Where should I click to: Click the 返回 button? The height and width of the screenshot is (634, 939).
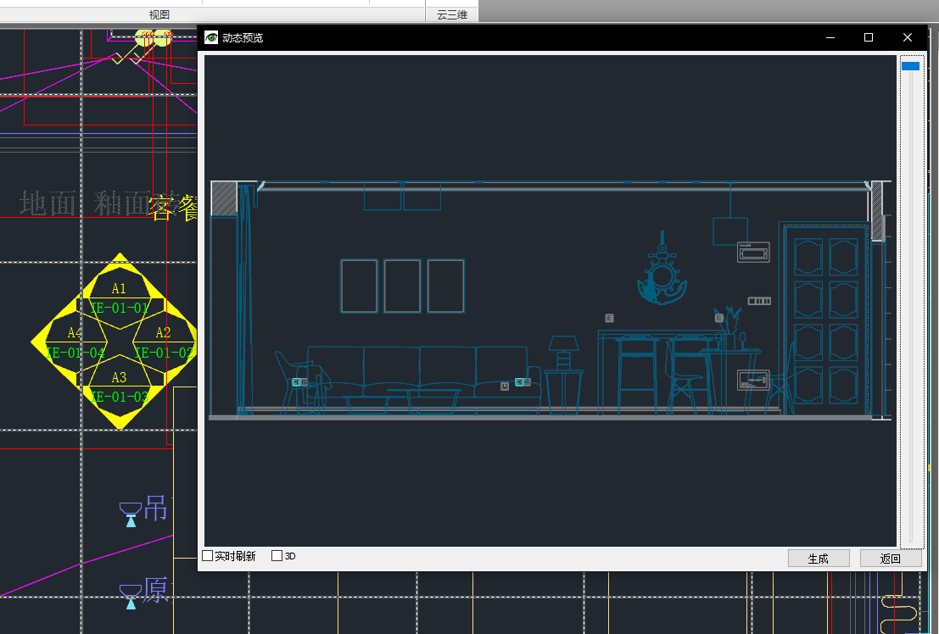pyautogui.click(x=891, y=559)
